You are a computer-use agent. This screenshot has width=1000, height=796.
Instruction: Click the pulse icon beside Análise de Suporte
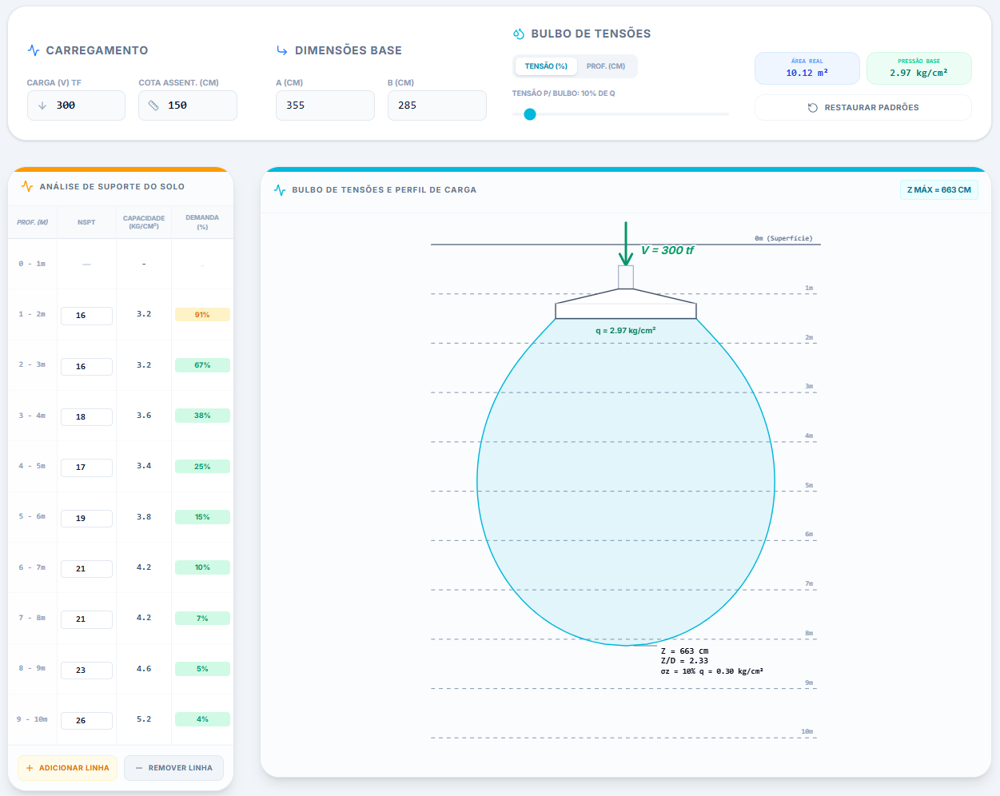(27, 186)
